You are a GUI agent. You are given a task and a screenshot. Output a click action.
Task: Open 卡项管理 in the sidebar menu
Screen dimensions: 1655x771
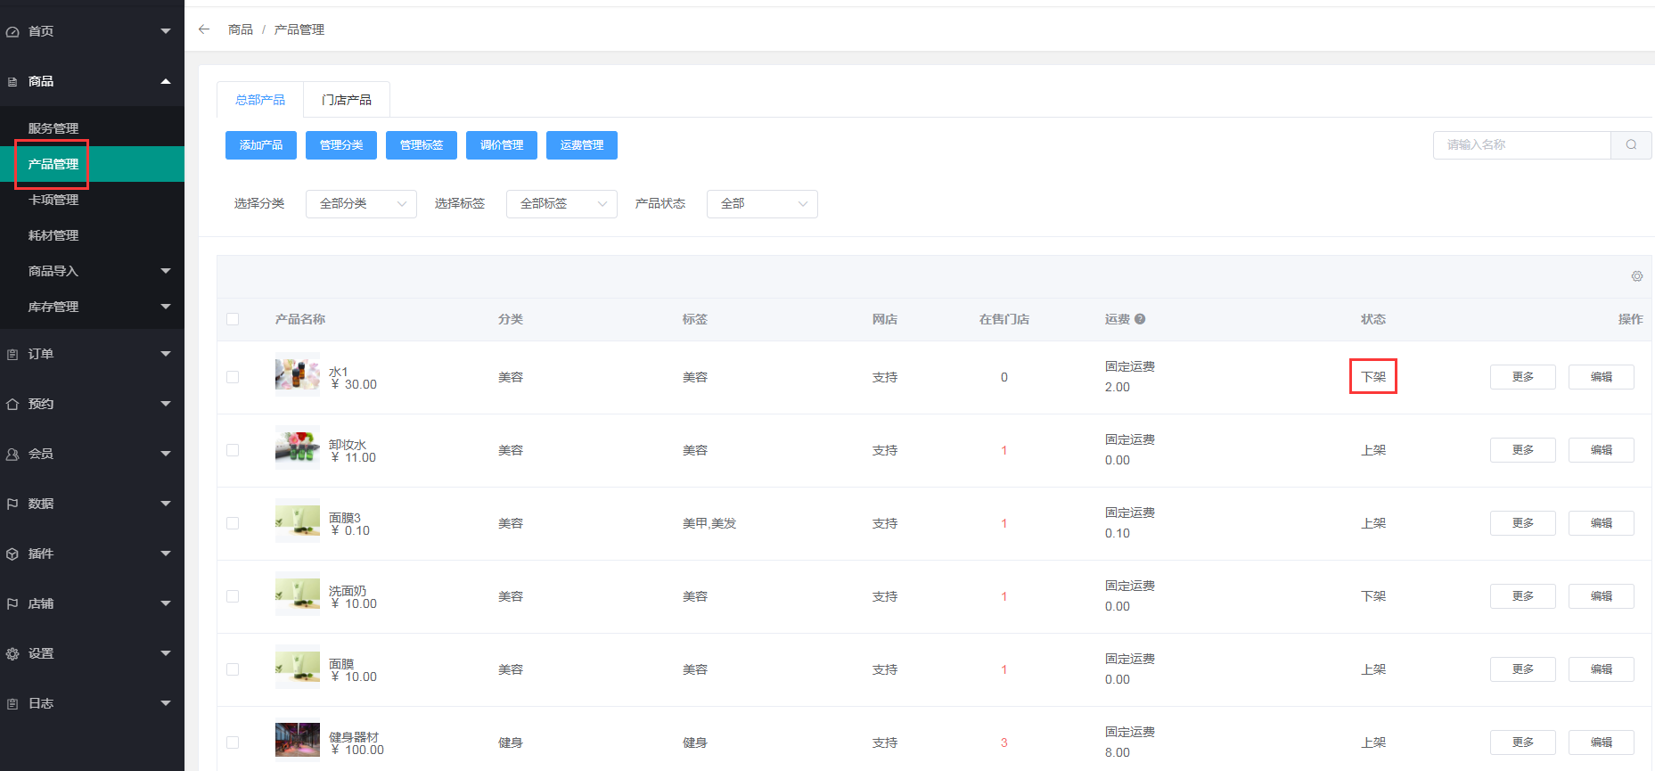pyautogui.click(x=53, y=200)
